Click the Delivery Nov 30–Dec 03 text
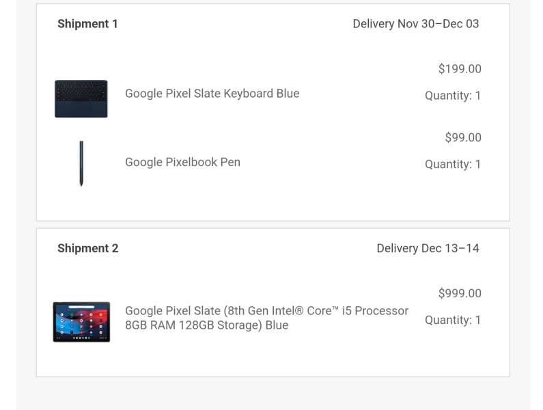 [x=415, y=24]
